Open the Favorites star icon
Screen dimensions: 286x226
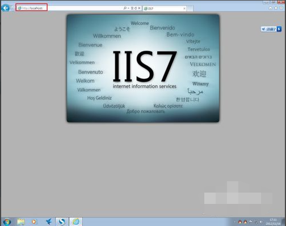coord(276,8)
